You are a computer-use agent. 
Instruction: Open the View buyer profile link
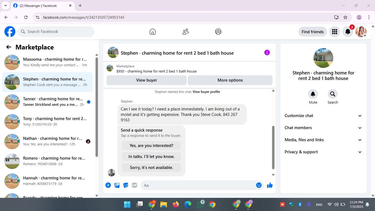[x=206, y=92]
